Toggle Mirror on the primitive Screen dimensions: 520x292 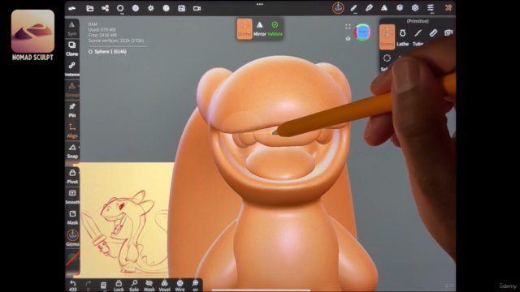(260, 29)
